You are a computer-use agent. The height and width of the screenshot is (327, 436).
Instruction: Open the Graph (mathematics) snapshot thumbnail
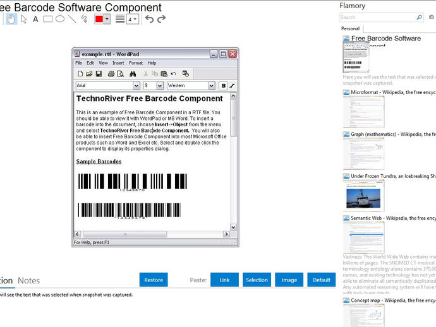tap(364, 153)
